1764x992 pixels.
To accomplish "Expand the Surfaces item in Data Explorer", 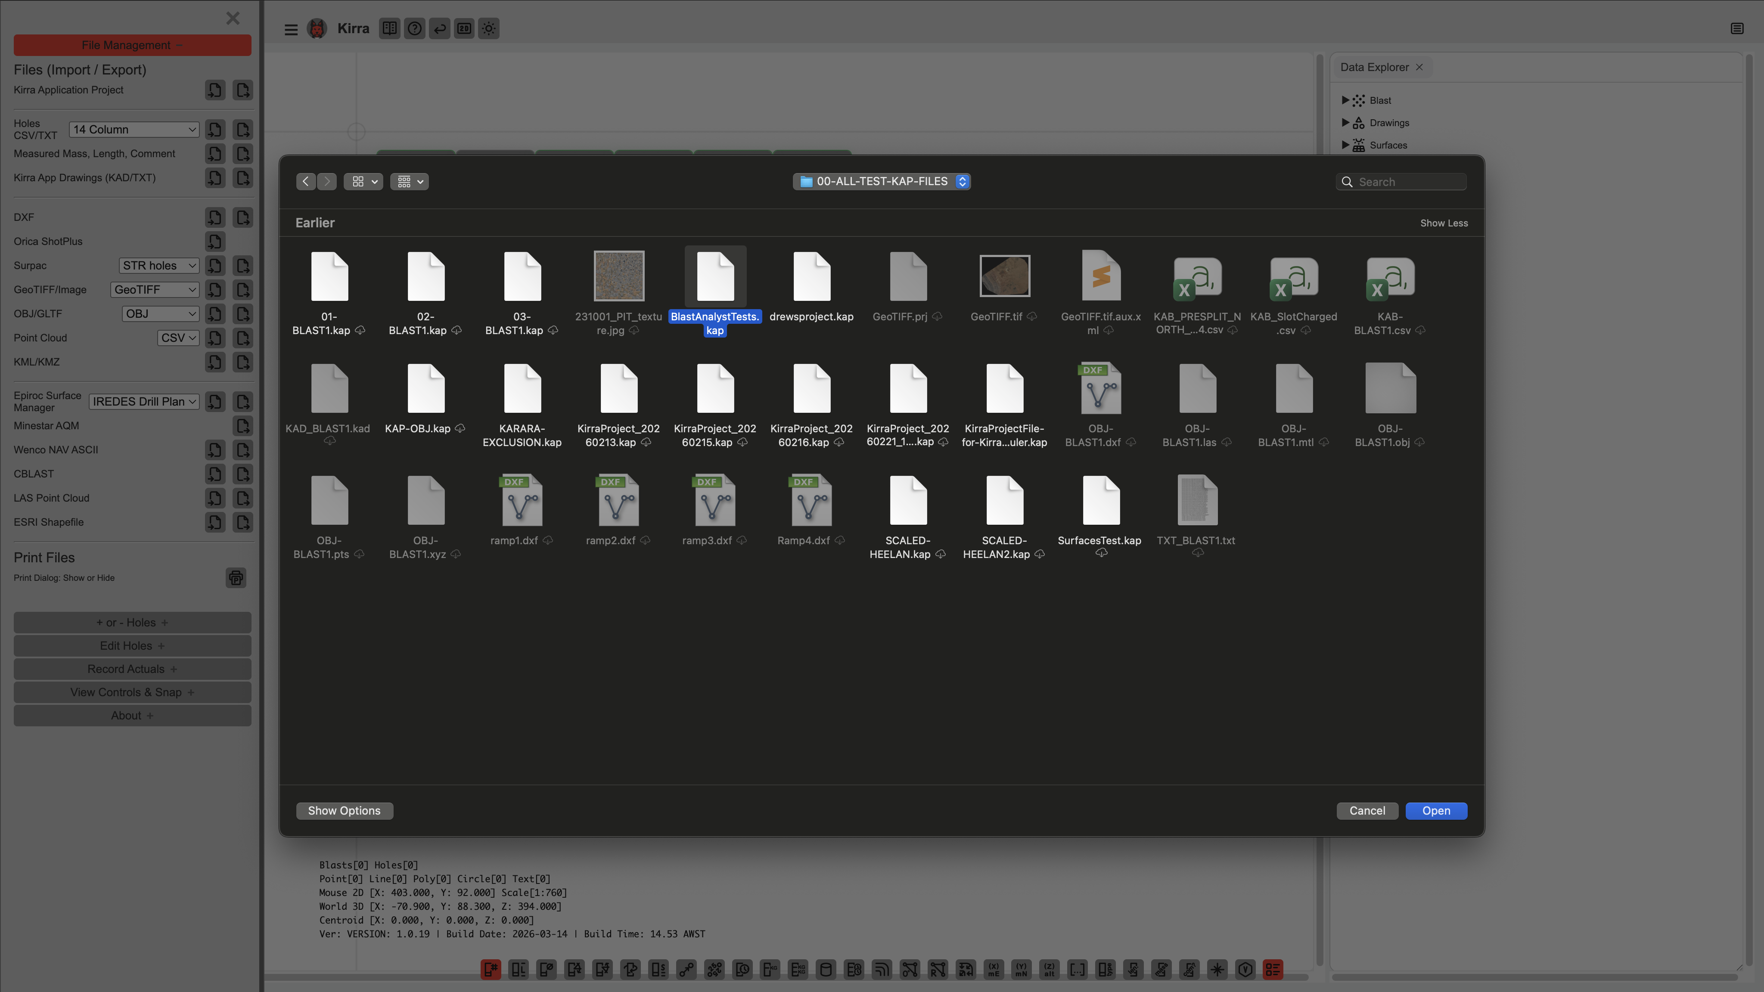I will [x=1345, y=145].
